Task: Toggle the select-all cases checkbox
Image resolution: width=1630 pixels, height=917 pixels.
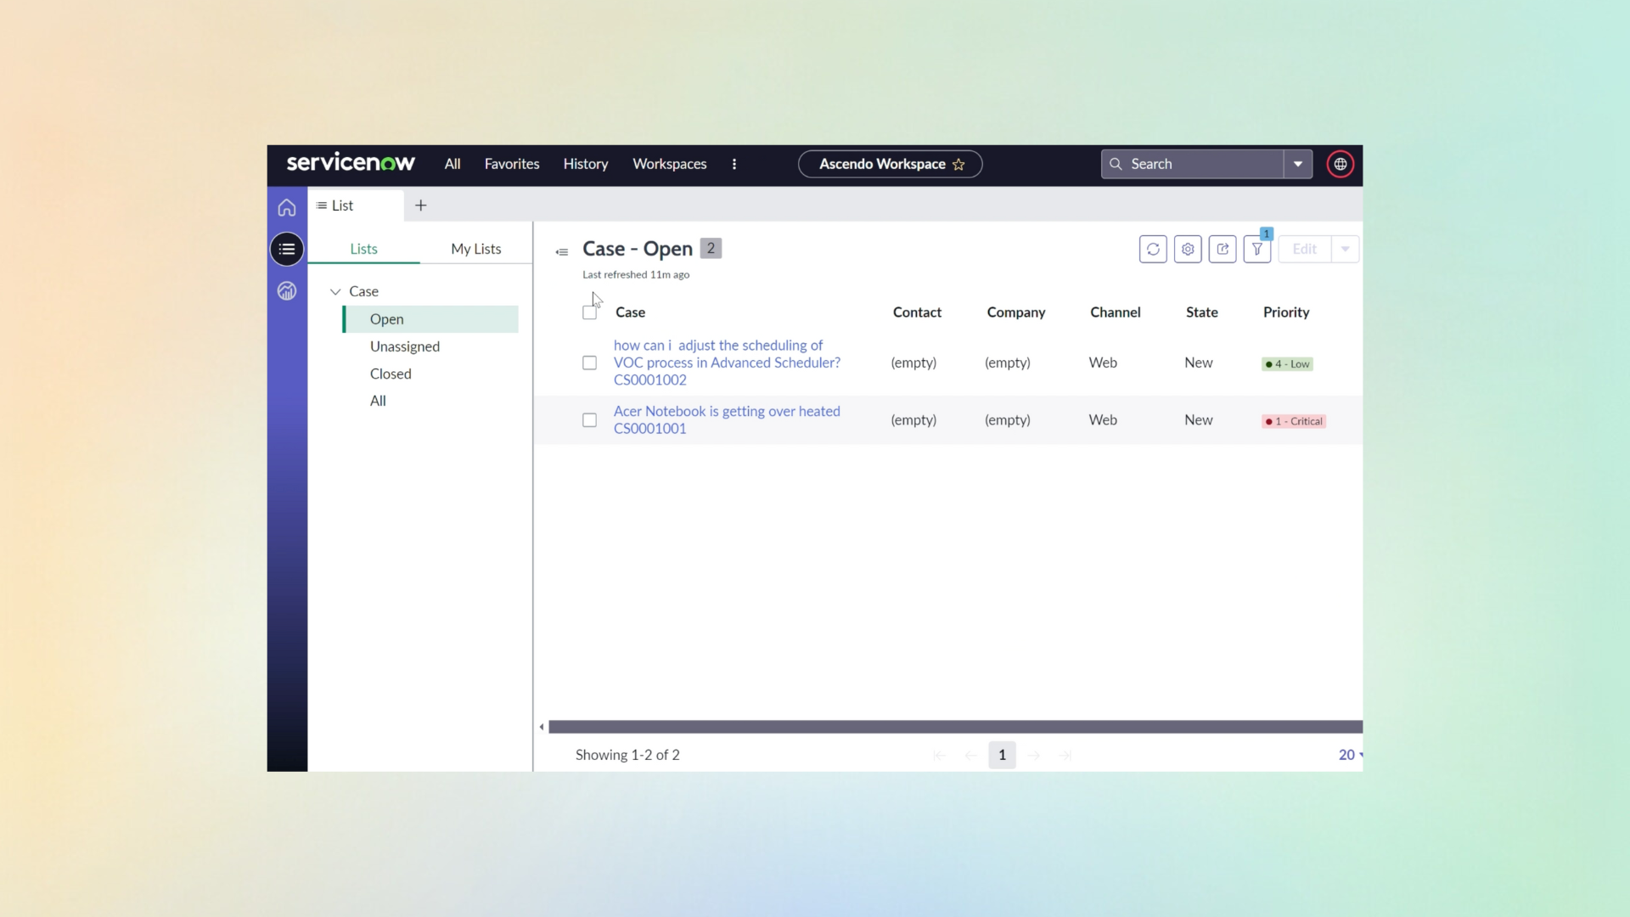Action: point(589,312)
